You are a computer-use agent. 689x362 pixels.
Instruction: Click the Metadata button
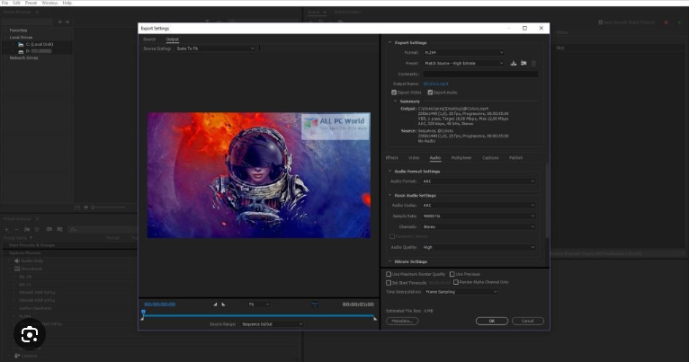click(x=402, y=321)
